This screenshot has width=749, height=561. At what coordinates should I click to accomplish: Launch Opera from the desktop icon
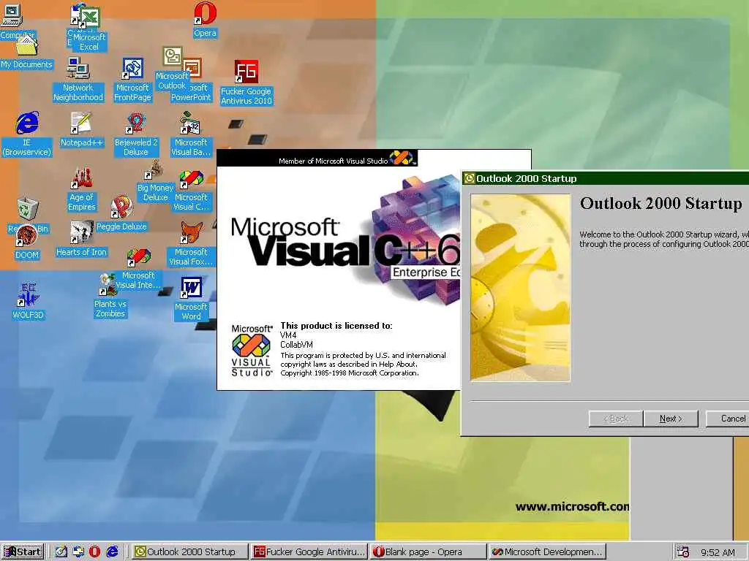tap(205, 19)
